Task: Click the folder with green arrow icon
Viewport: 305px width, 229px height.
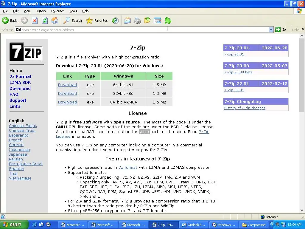Action: click(147, 20)
